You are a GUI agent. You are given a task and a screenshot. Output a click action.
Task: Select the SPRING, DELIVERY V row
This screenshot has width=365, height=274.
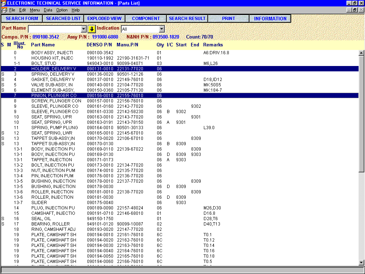[180, 74]
